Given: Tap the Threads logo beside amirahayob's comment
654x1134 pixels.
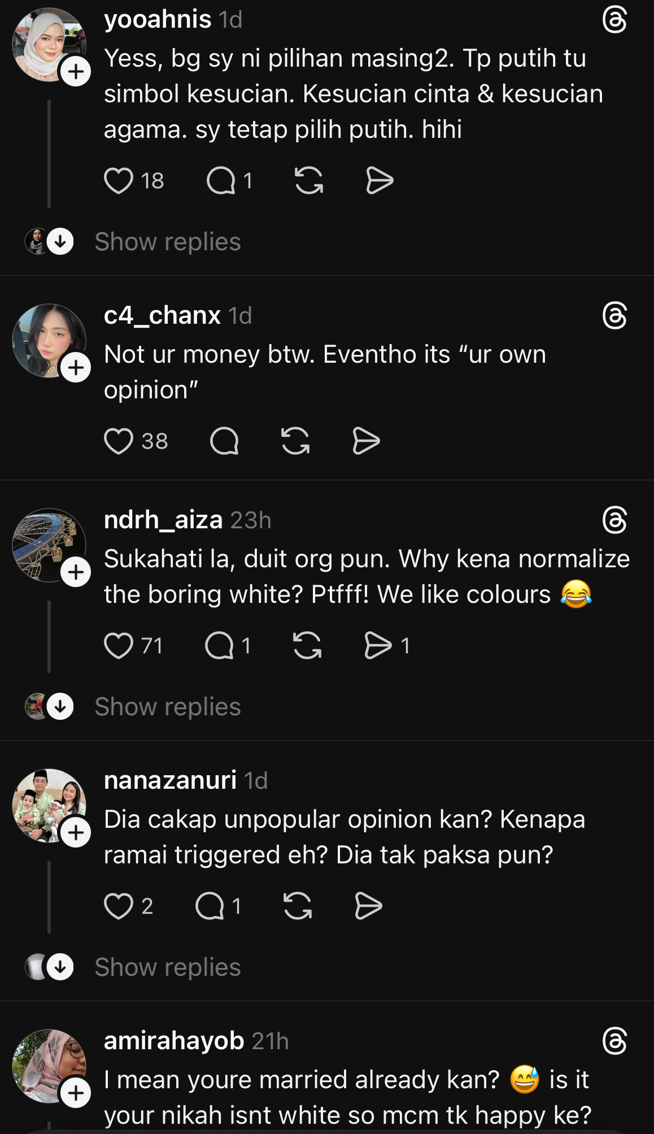Looking at the screenshot, I should coord(614,1041).
